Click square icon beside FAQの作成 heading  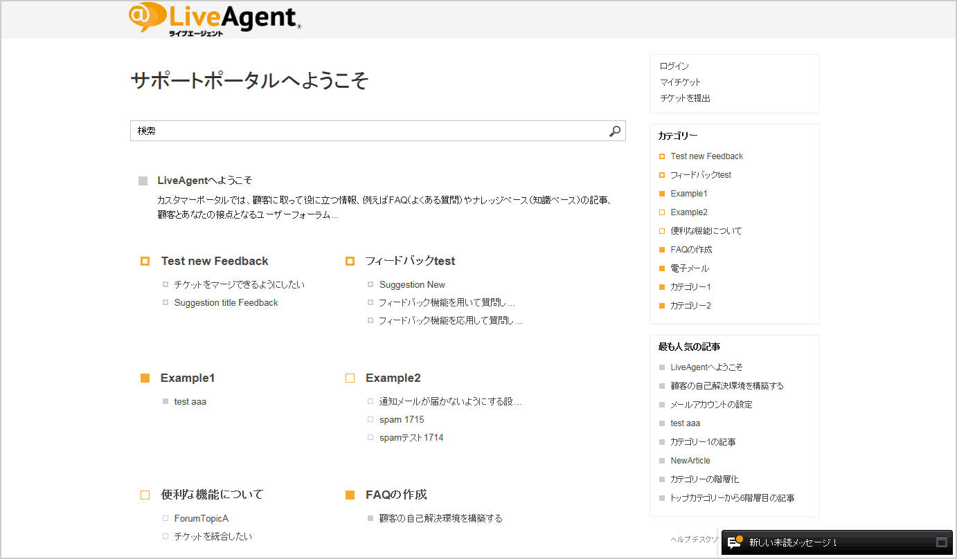(350, 495)
